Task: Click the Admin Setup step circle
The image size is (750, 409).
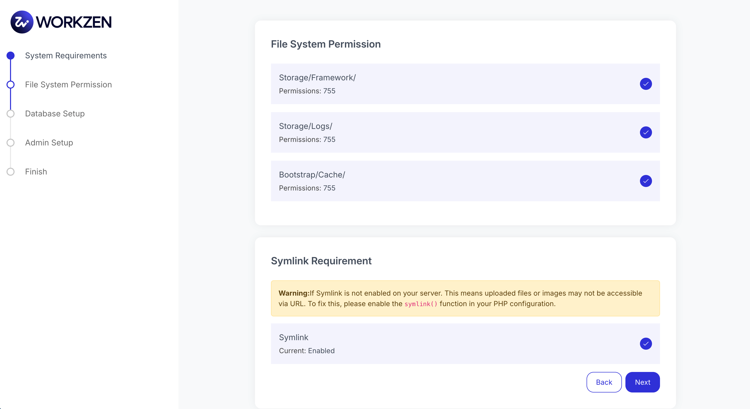Action: tap(11, 143)
